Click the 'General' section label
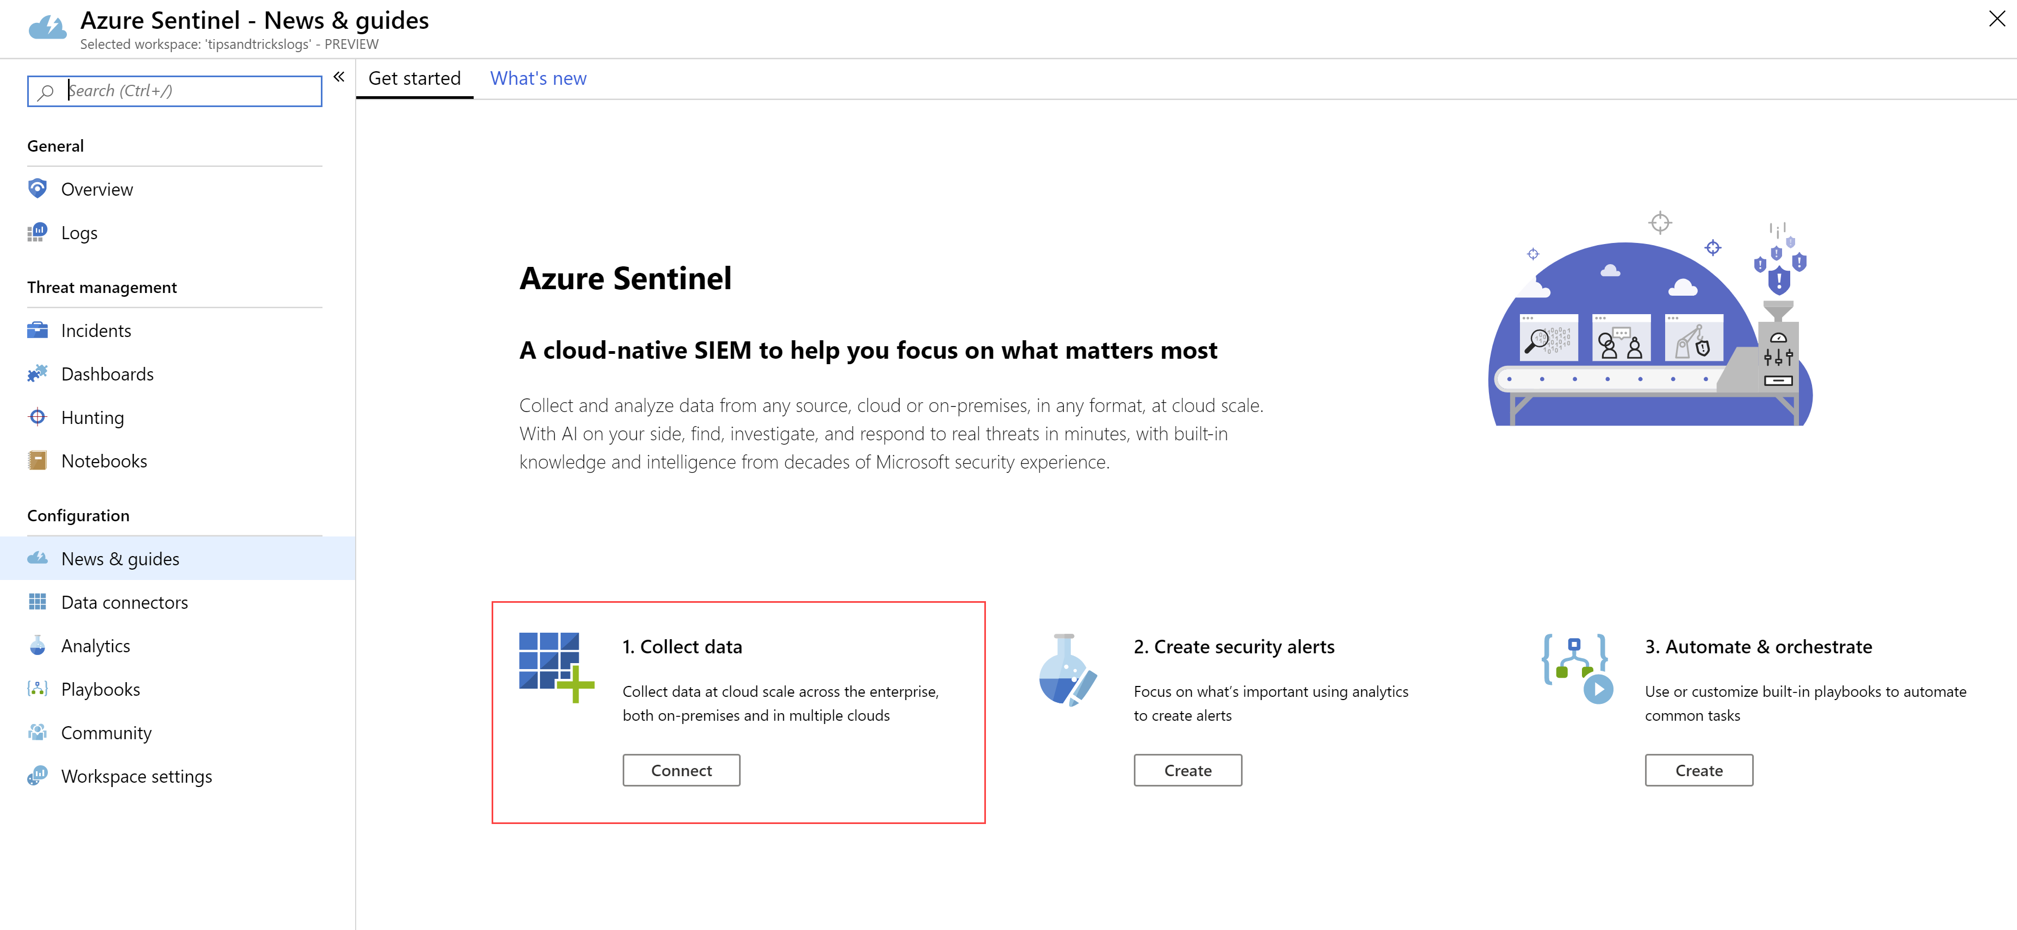The image size is (2017, 930). tap(55, 146)
